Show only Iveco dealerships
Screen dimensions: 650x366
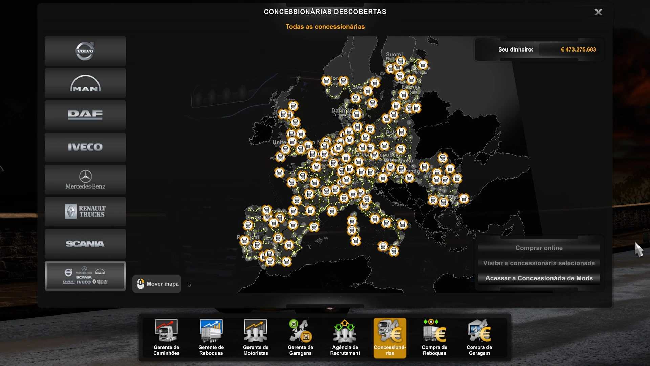(85, 147)
